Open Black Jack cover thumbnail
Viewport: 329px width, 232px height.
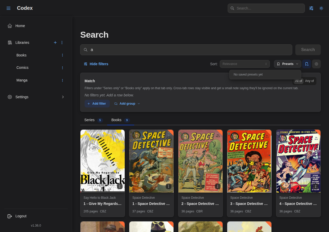(x=103, y=161)
